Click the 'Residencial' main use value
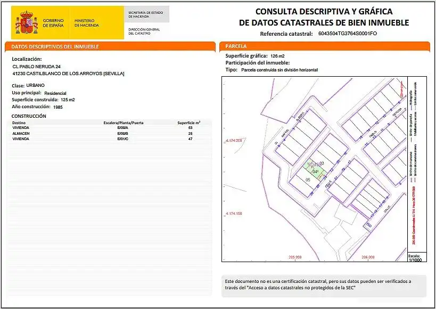The width and height of the screenshot is (436, 309). pyautogui.click(x=55, y=93)
